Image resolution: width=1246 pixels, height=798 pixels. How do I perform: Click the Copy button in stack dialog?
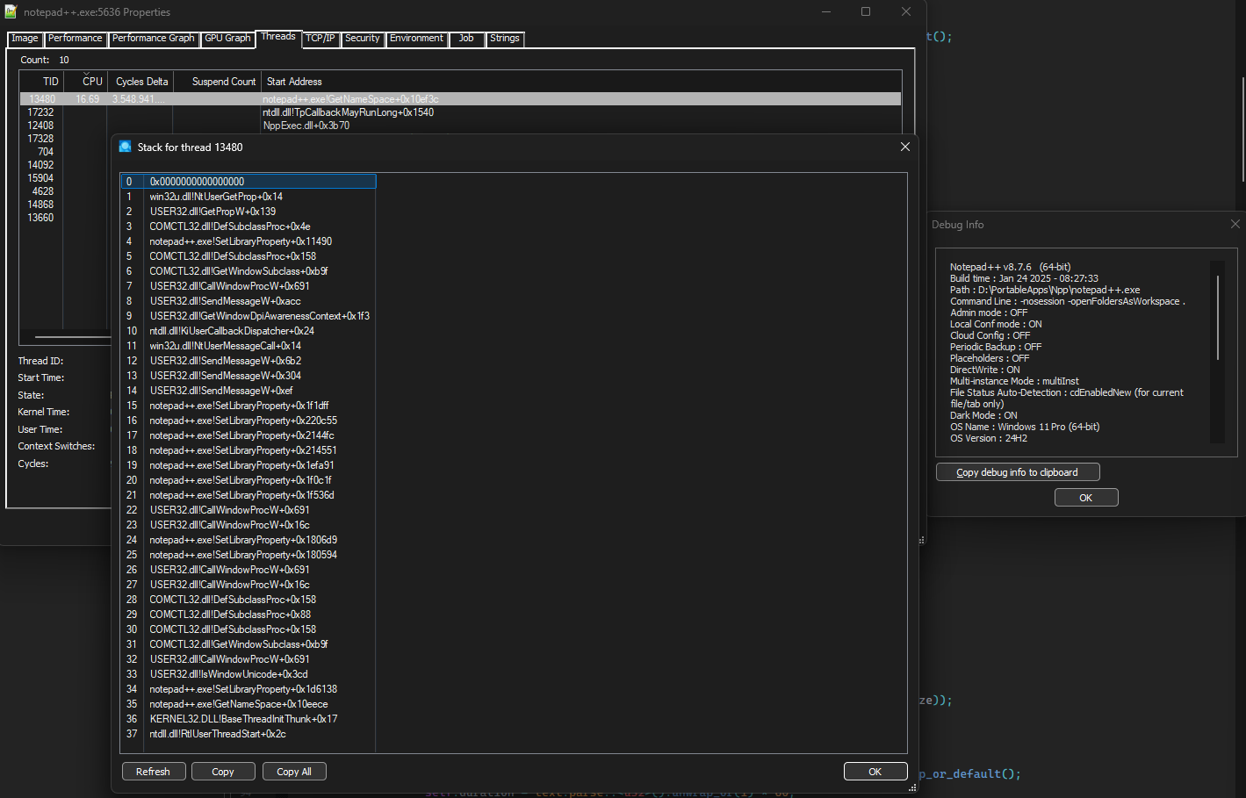click(223, 772)
